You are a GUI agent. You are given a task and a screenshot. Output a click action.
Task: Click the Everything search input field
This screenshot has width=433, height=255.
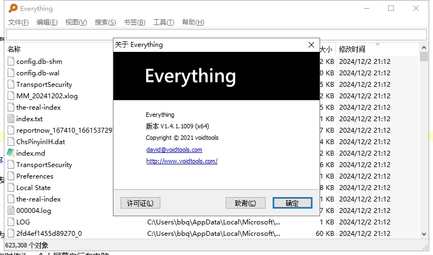[216, 35]
